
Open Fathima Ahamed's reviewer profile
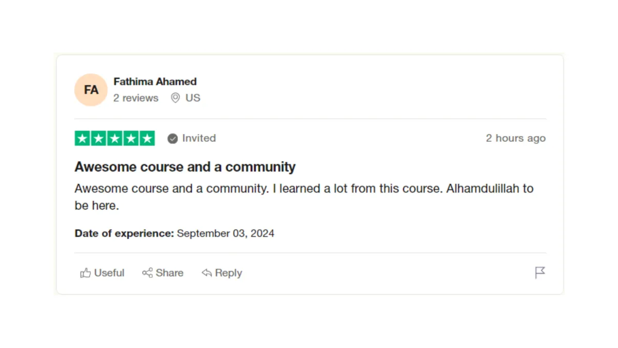(x=155, y=81)
